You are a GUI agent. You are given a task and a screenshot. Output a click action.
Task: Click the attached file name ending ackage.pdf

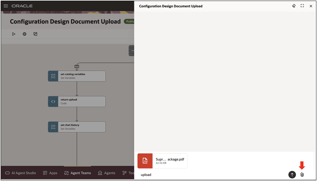pyautogui.click(x=170, y=159)
